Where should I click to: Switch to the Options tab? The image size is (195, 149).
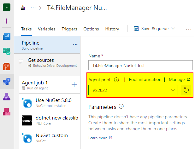91,29
